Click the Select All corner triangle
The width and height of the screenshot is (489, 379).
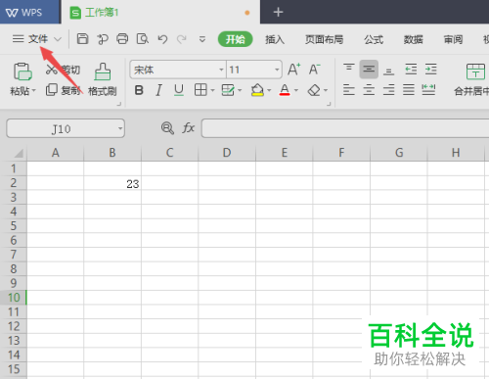tap(18, 153)
